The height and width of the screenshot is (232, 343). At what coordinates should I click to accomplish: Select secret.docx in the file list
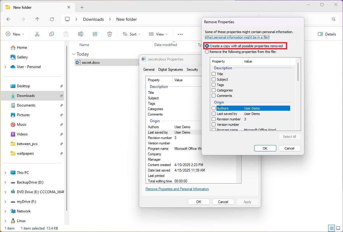click(90, 62)
